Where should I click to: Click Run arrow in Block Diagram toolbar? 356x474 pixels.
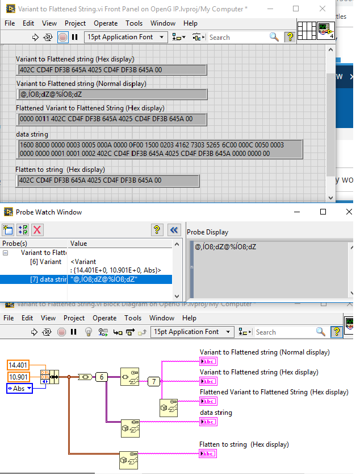pos(34,332)
